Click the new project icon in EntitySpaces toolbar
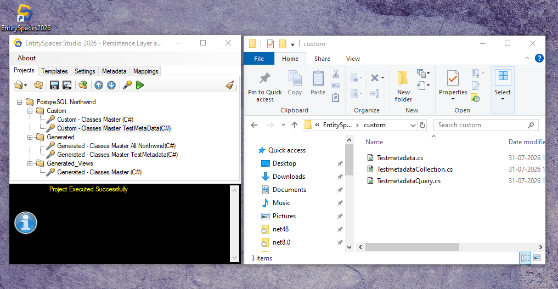Image resolution: width=558 pixels, height=289 pixels. (x=19, y=86)
